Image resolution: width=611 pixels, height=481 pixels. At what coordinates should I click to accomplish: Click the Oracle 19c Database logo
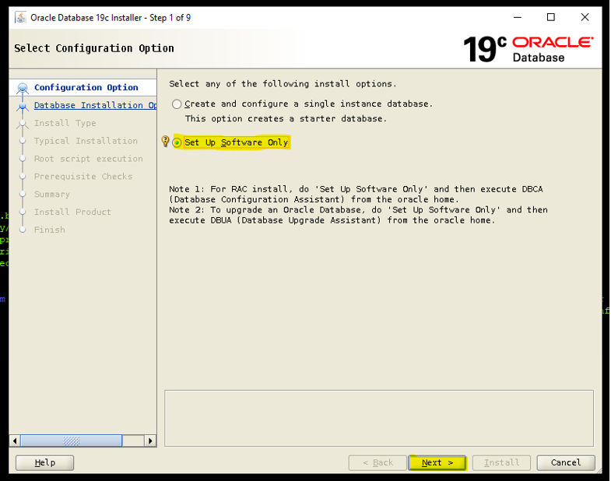[x=528, y=49]
